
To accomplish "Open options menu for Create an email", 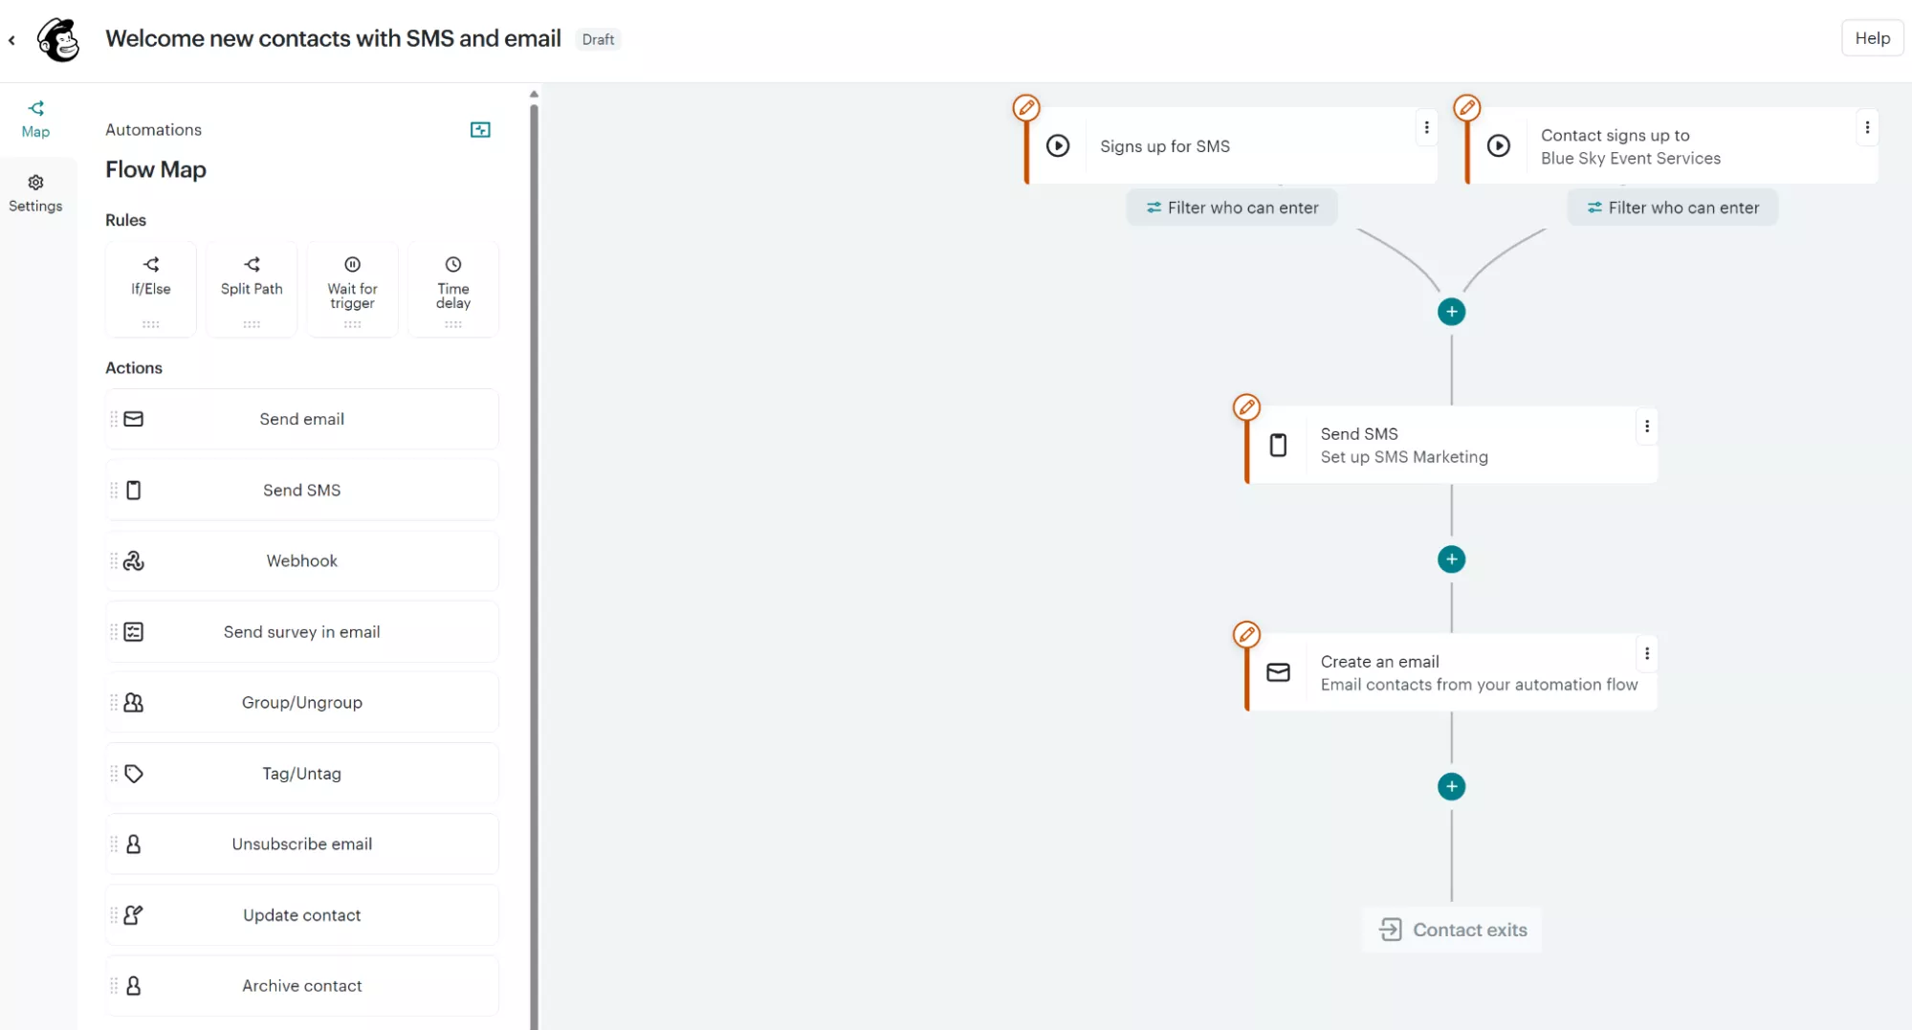I will 1647,654.
